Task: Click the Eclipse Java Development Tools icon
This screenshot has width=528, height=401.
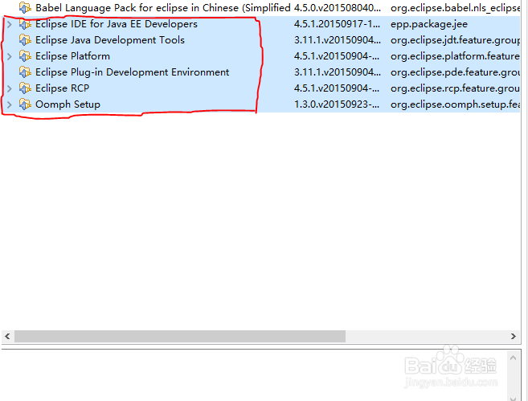Action: coord(25,40)
